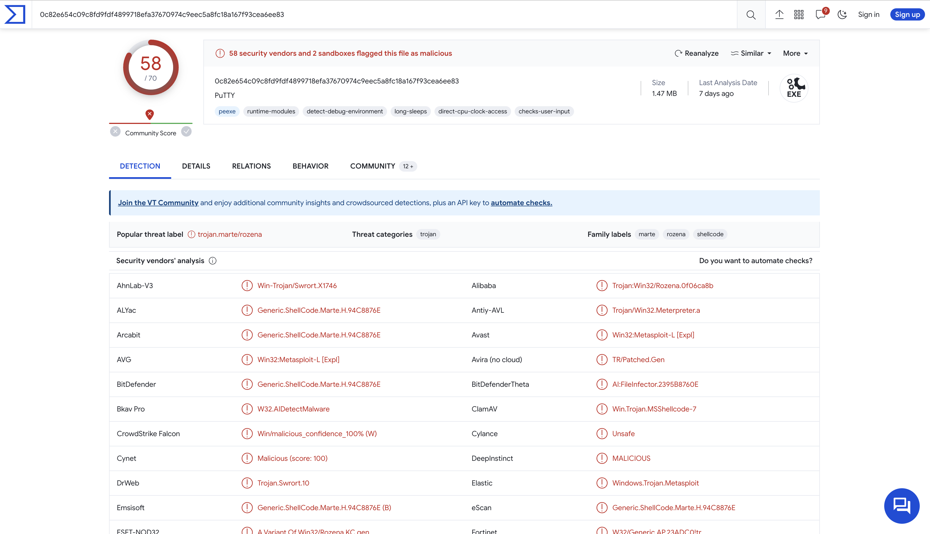Click the Windows.Trojan.Metasploit detection text
This screenshot has height=534, width=930.
point(656,483)
